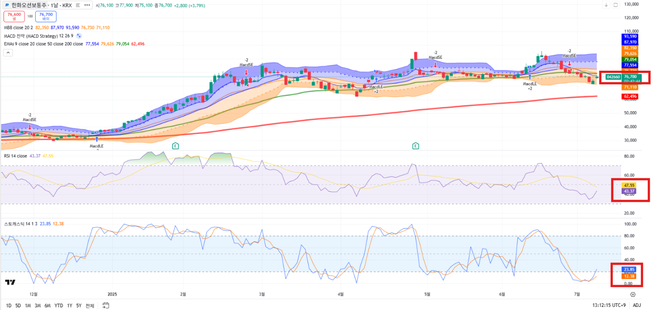The width and height of the screenshot is (651, 310).
Task: Open the symbol search from 한화오션보통주 title
Action: tap(29, 5)
